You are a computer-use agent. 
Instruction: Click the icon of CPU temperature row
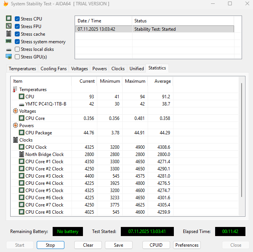click(x=22, y=96)
